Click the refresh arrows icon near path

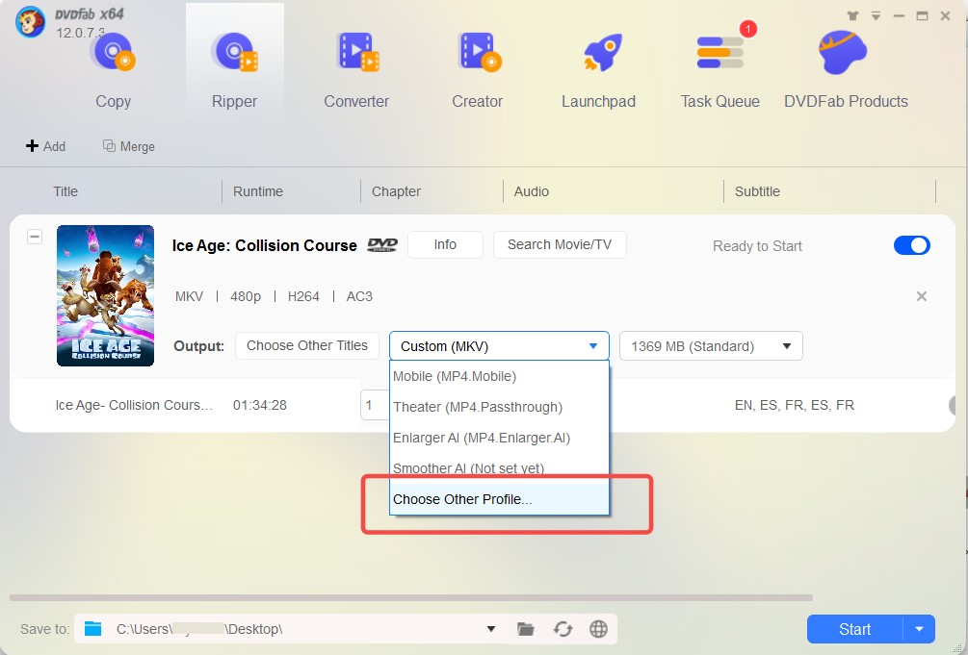[x=562, y=629]
